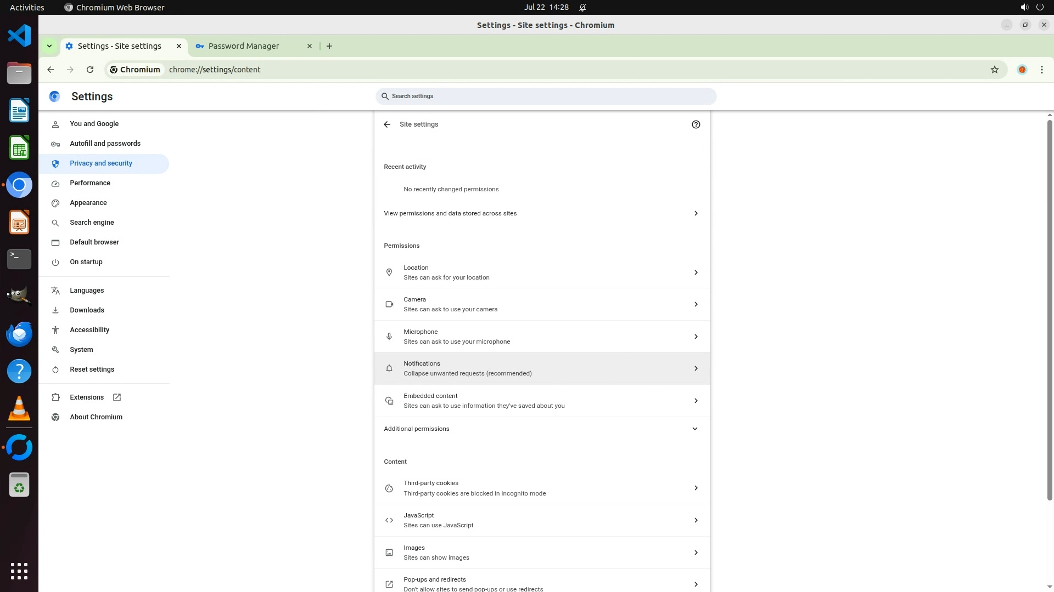This screenshot has width=1054, height=592.
Task: Open the Location permission row
Action: 542,272
